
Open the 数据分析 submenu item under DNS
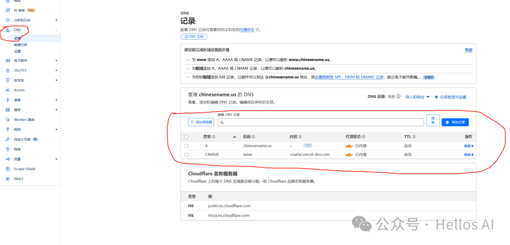20,45
